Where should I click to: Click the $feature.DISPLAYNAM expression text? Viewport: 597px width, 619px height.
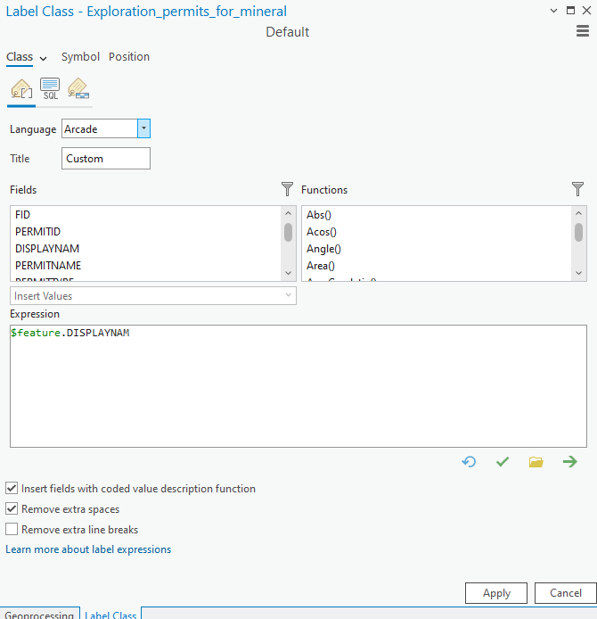pyautogui.click(x=70, y=333)
